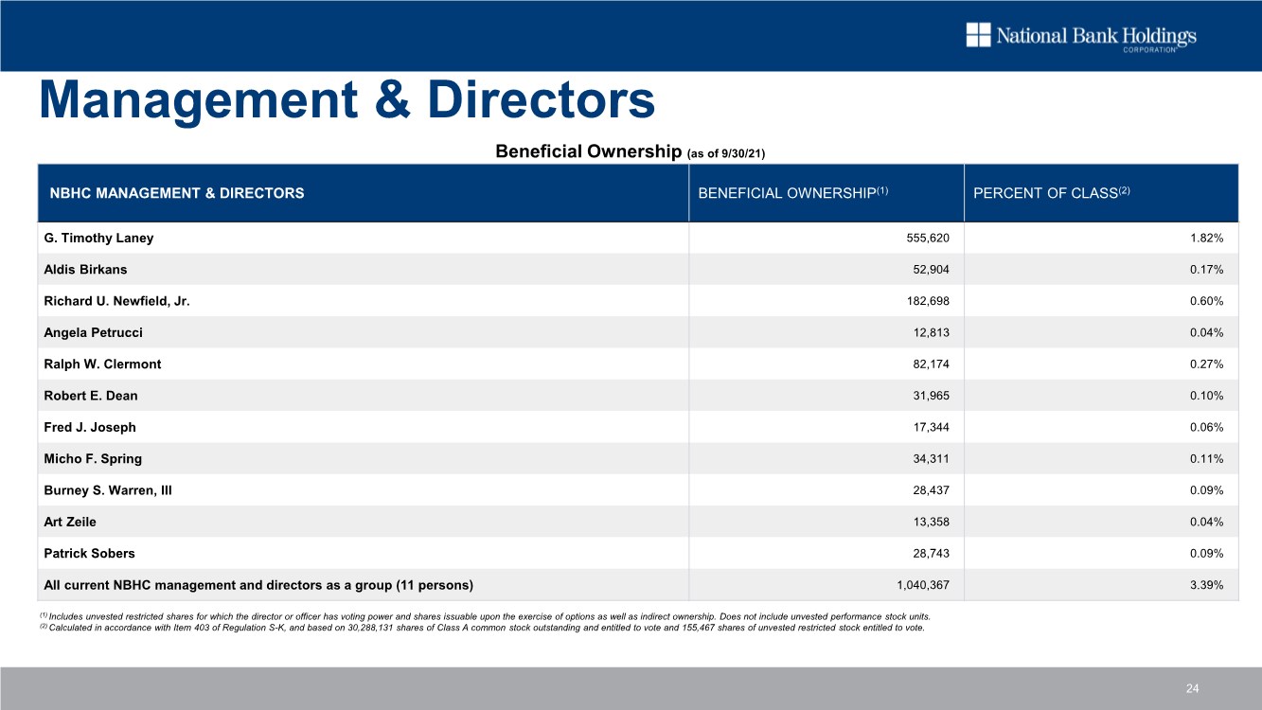Image resolution: width=1262 pixels, height=710 pixels.
Task: Select the value 34,311
Action: pos(932,458)
